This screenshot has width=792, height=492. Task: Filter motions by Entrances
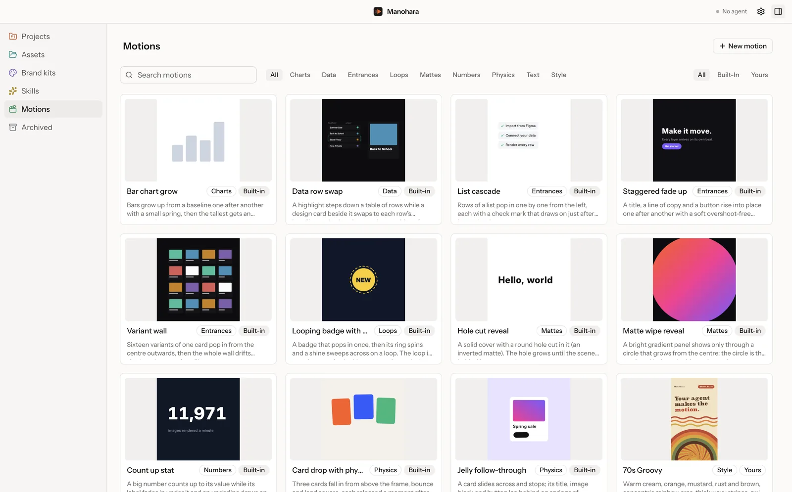click(x=363, y=75)
